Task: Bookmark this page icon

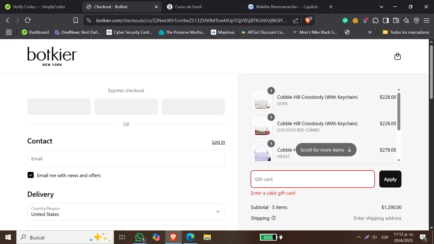Action: [x=76, y=21]
